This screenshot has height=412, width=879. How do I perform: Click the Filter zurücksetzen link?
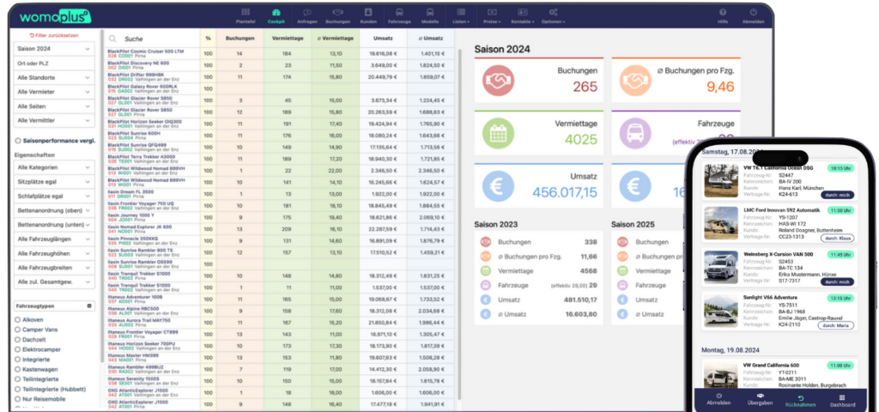point(54,35)
